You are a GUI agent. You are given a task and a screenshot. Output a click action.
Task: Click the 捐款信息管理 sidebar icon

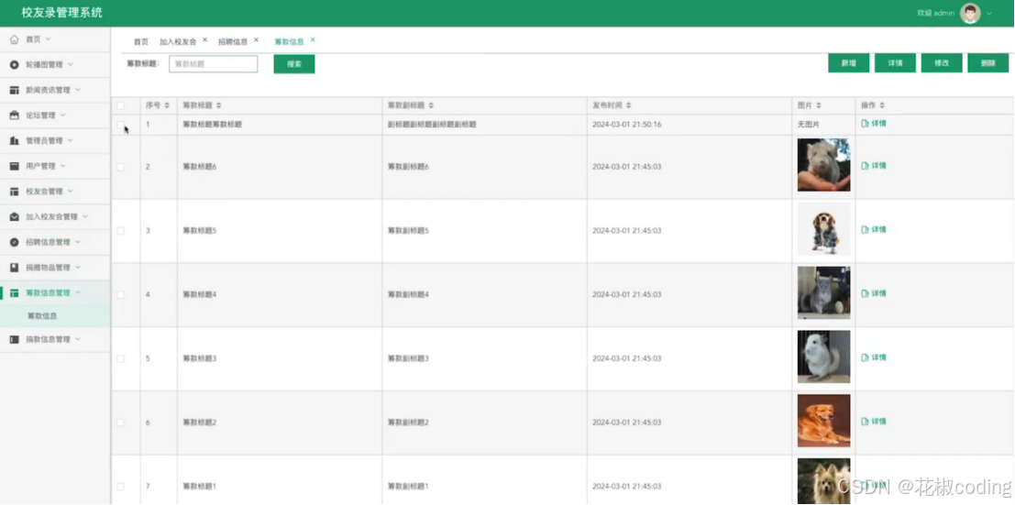15,339
